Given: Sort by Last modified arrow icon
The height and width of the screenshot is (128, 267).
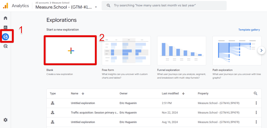Looking at the screenshot, I should point(183,93).
